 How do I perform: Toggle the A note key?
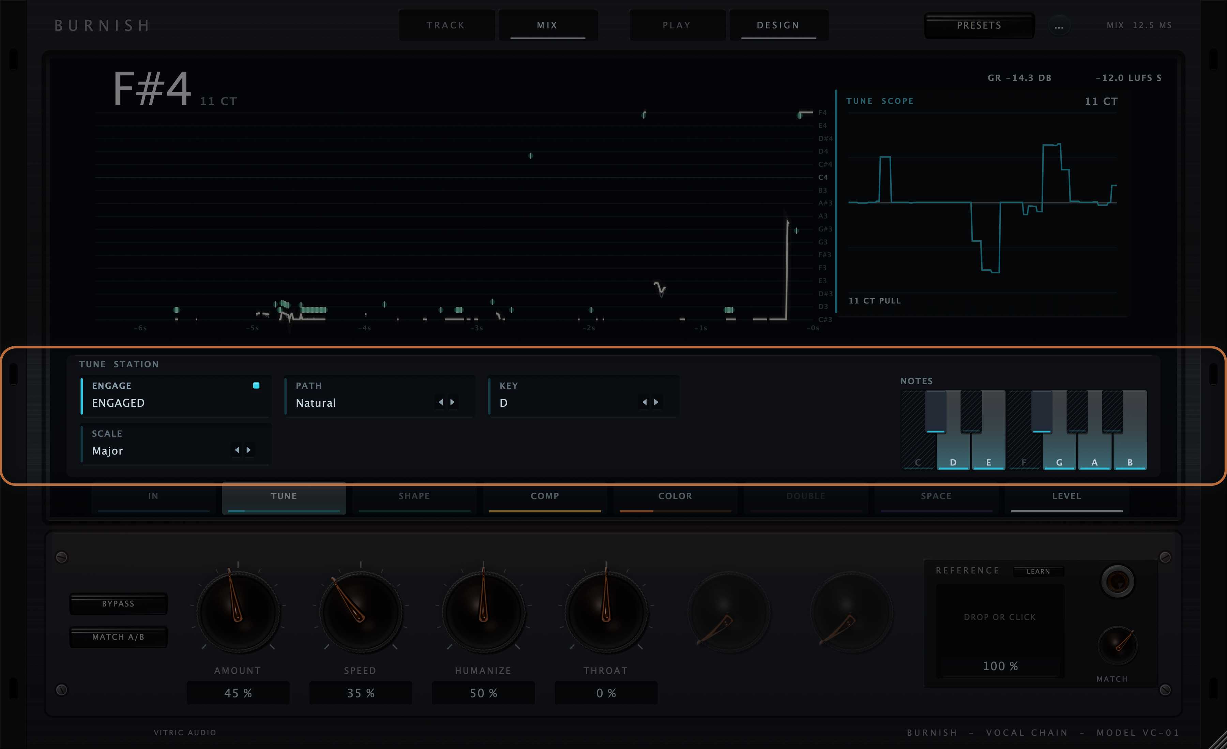(1094, 452)
